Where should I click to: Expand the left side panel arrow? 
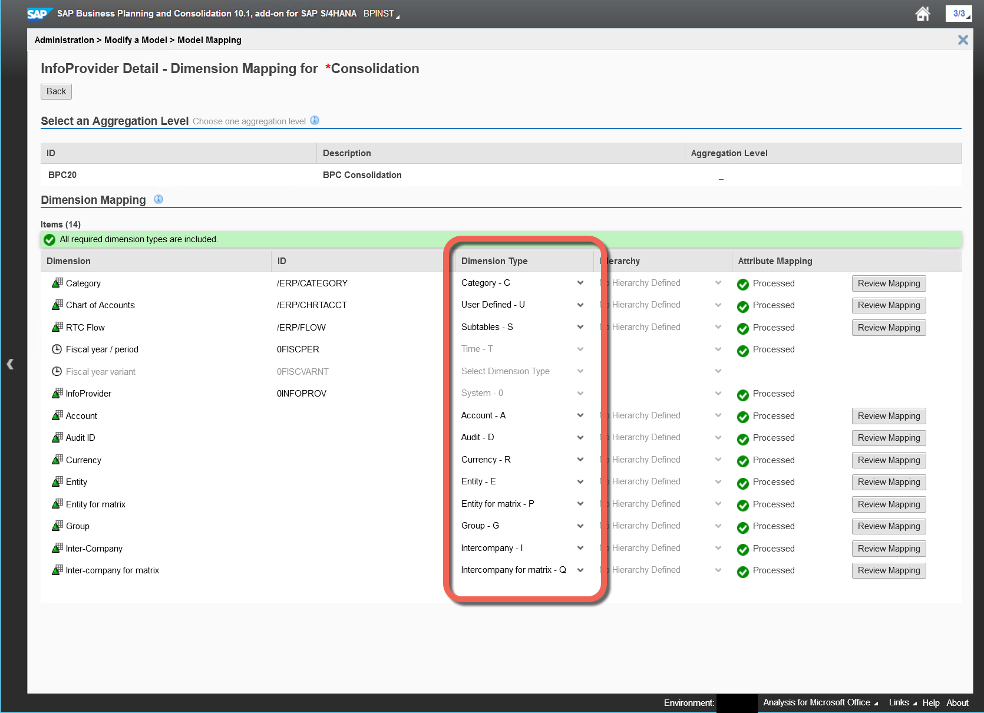(x=10, y=364)
